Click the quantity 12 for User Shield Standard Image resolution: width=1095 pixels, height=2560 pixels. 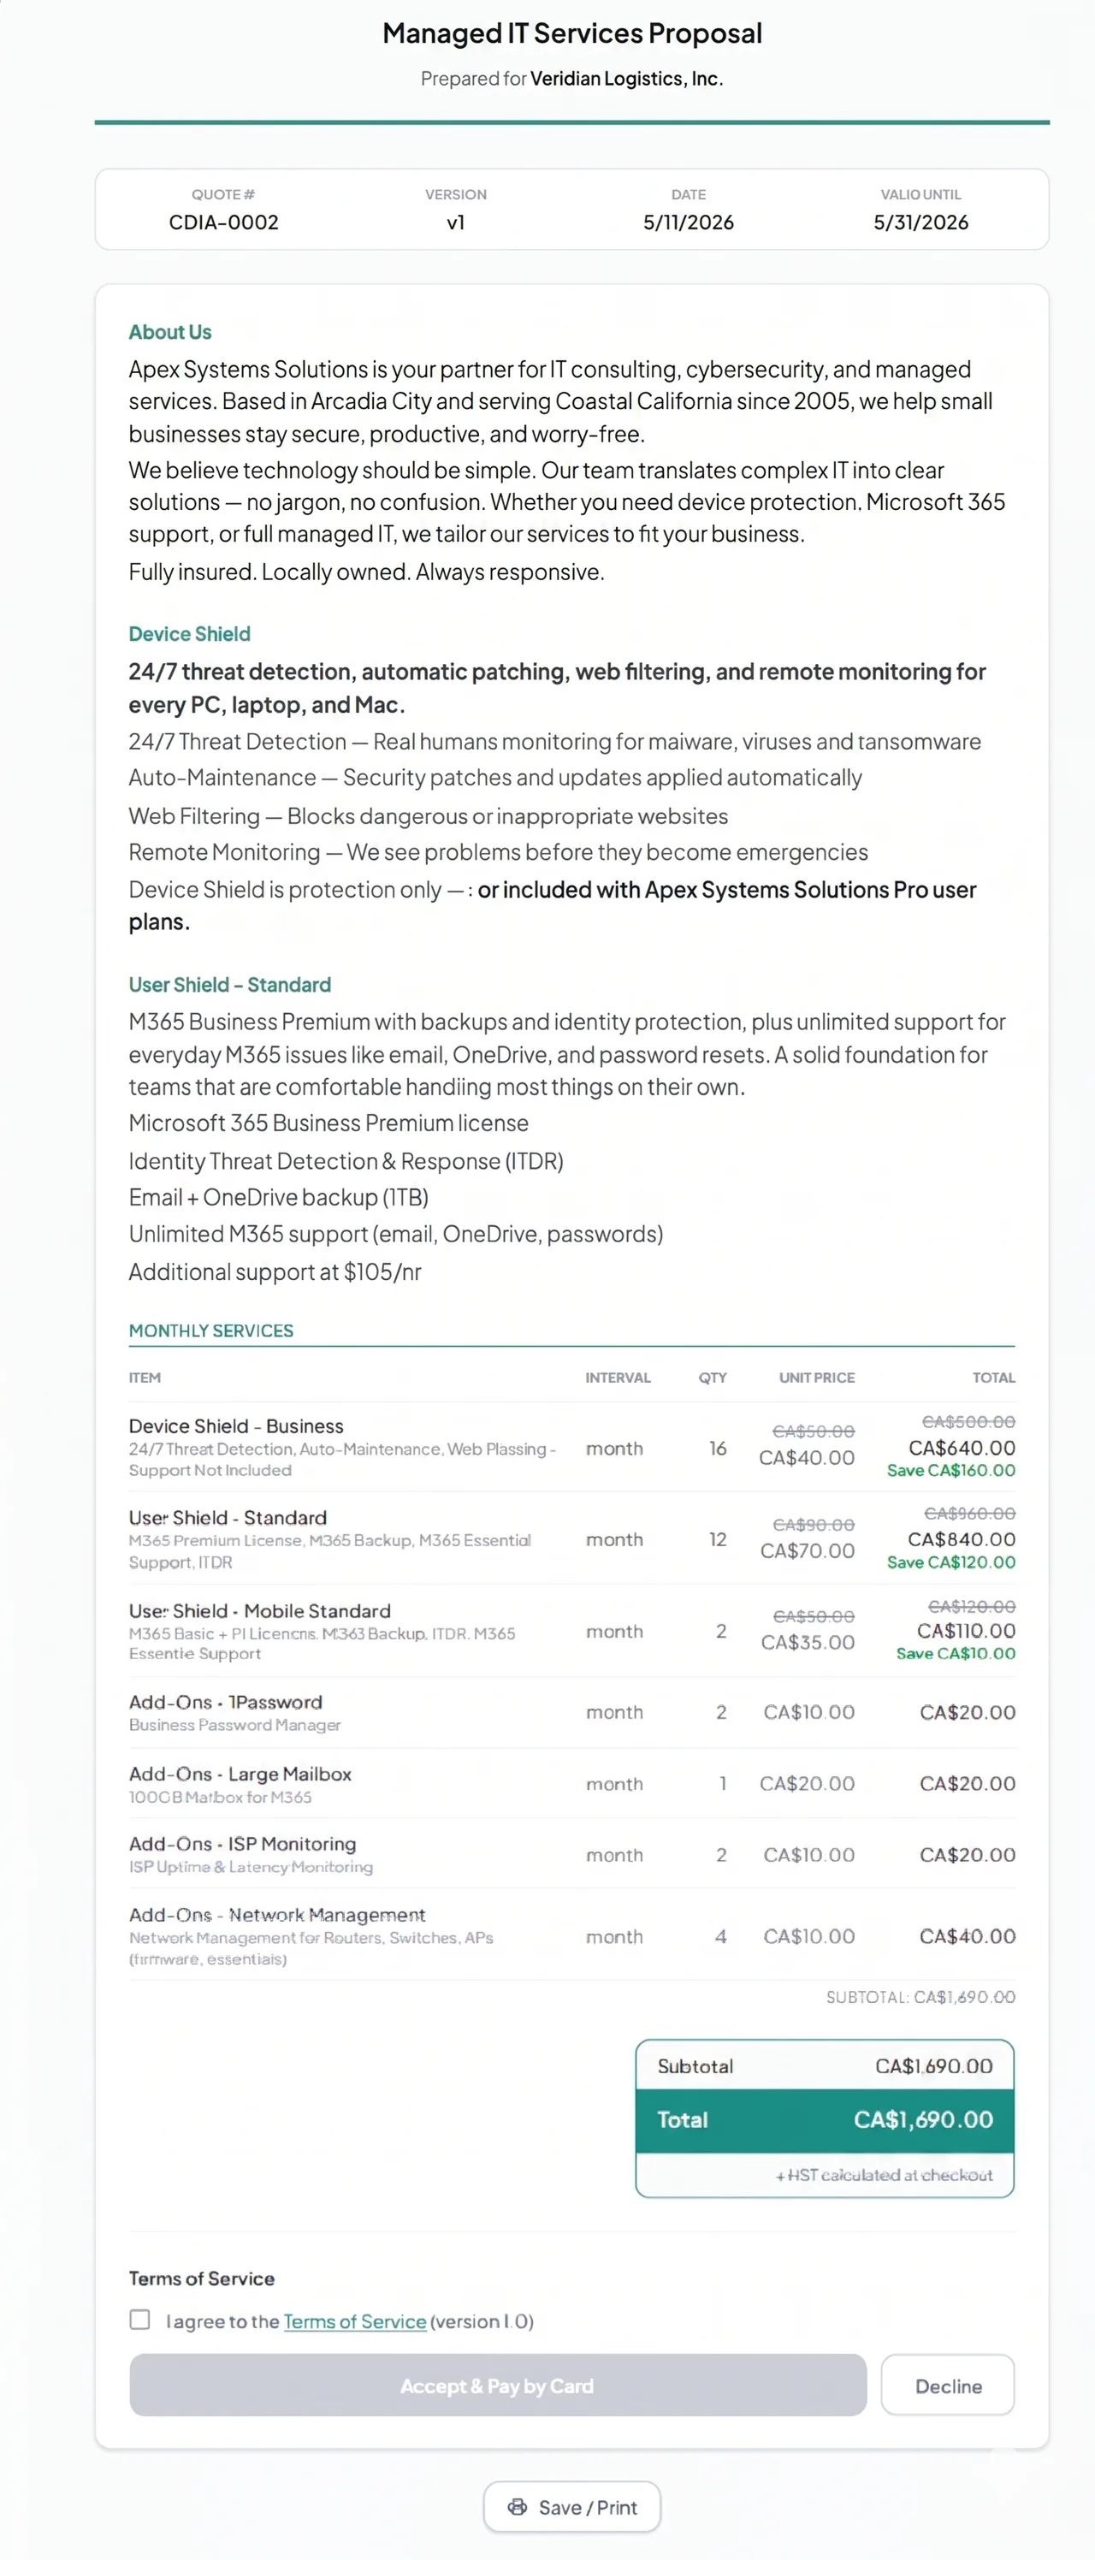click(718, 1539)
